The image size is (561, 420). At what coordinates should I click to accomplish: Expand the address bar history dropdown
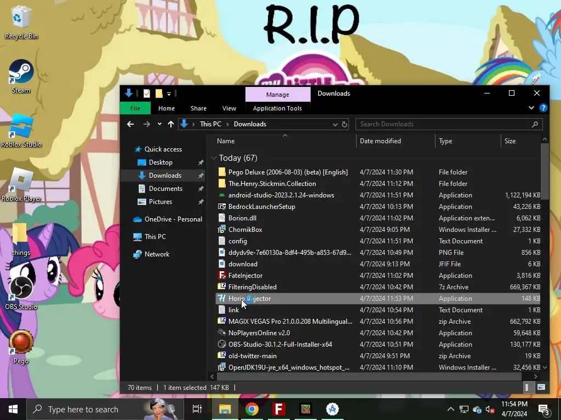click(335, 124)
